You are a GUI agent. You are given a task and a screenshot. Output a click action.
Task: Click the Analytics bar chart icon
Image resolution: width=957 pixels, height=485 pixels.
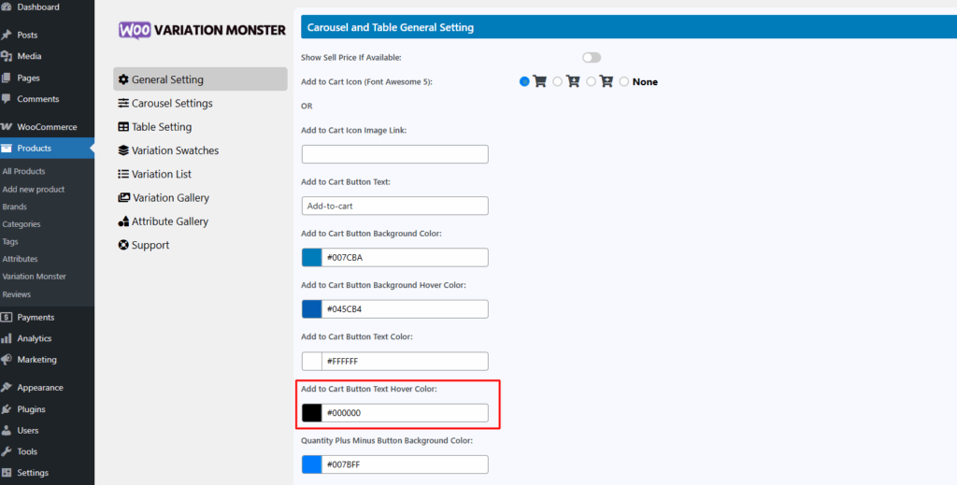coord(7,338)
